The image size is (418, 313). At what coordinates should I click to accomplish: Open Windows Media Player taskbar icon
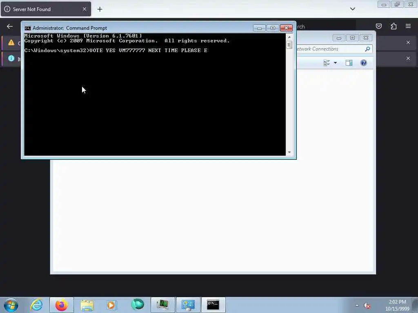coord(112,305)
